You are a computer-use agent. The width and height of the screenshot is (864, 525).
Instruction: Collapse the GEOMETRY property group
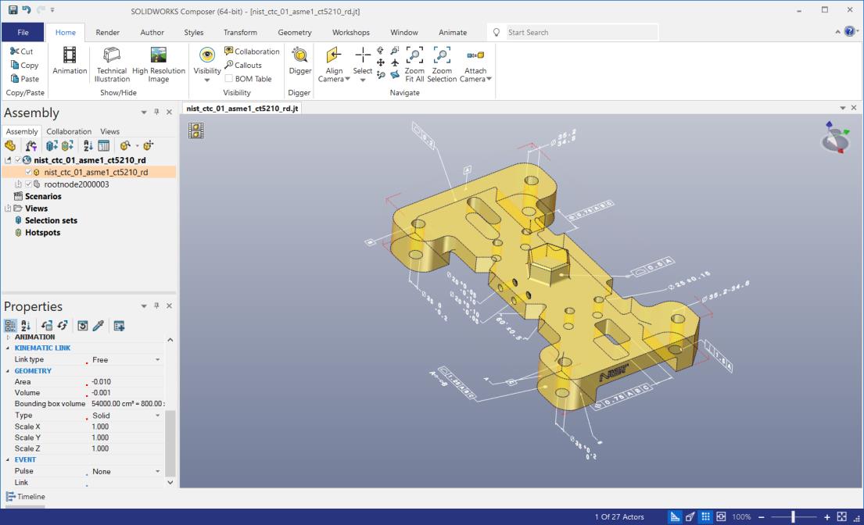[x=8, y=371]
